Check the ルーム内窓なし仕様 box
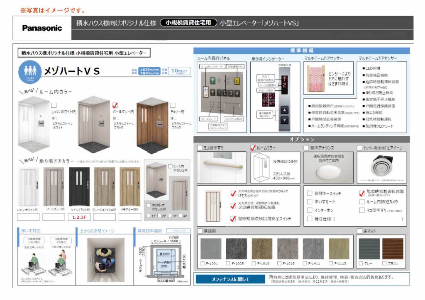 [170, 166]
